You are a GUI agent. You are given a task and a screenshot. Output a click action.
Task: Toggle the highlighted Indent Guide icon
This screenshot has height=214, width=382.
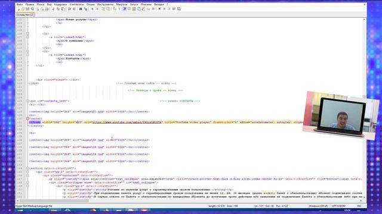click(124, 9)
